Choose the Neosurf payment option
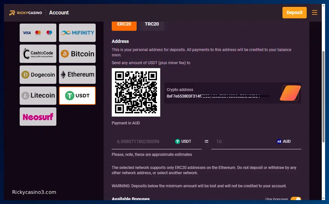 38,117
